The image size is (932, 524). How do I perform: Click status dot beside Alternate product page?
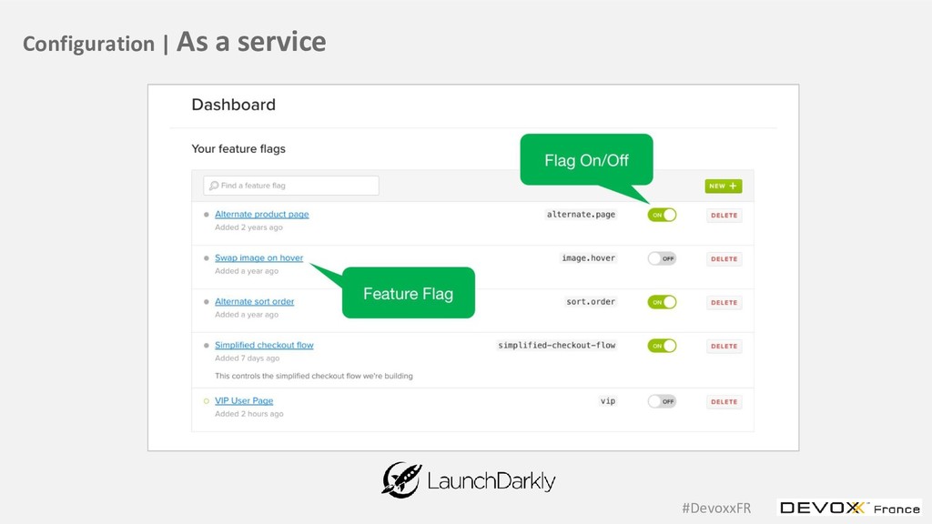[207, 215]
